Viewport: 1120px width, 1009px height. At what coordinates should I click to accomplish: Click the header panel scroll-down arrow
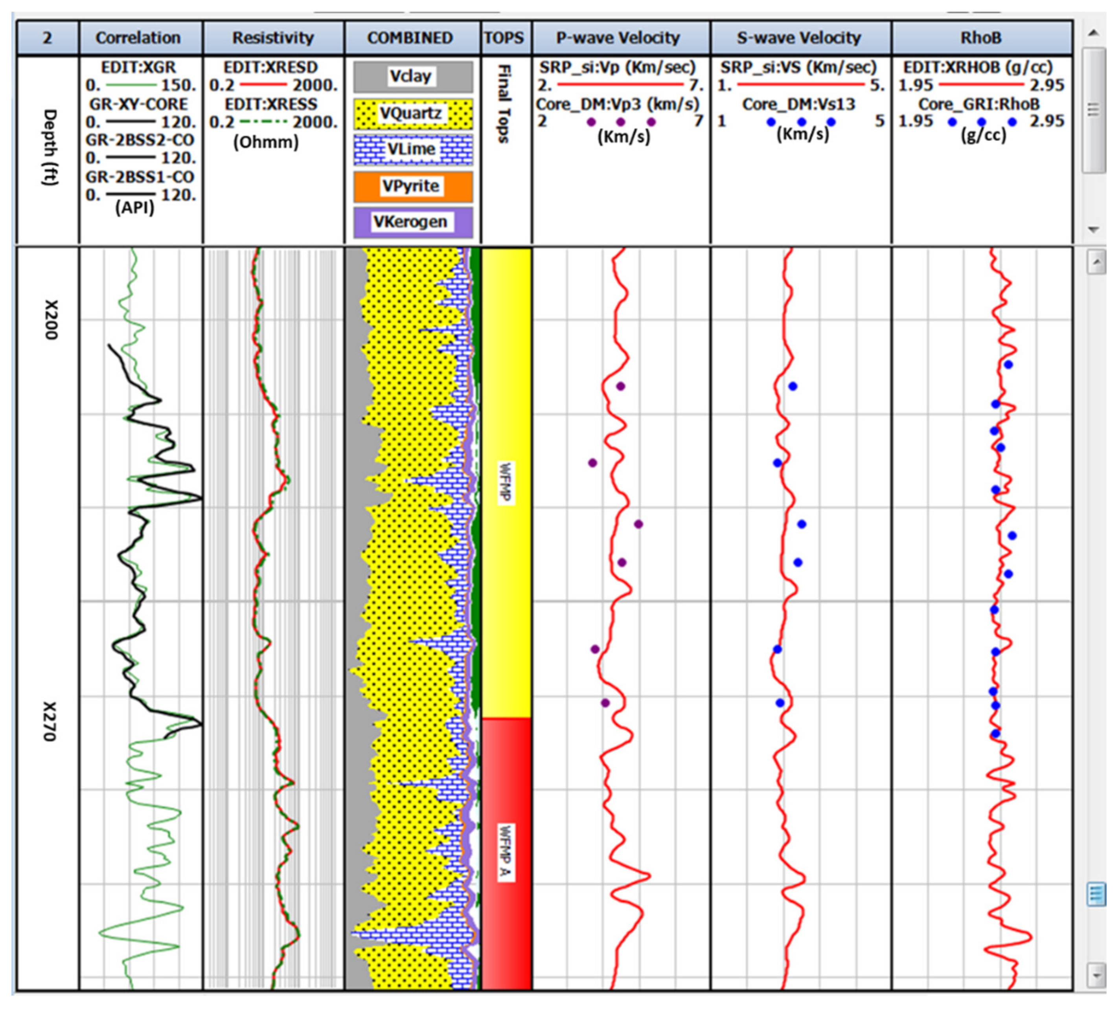[1093, 229]
